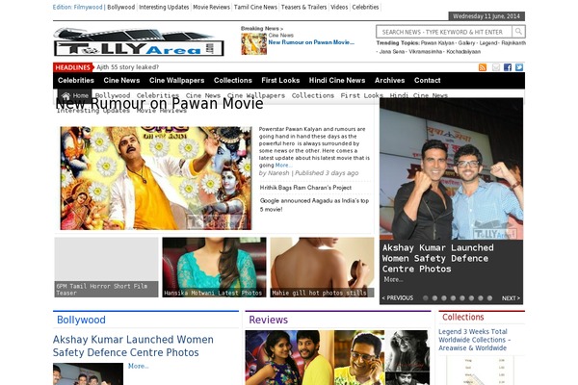Click the search magnifier icon
Image resolution: width=578 pixels, height=385 pixels.
click(x=518, y=32)
